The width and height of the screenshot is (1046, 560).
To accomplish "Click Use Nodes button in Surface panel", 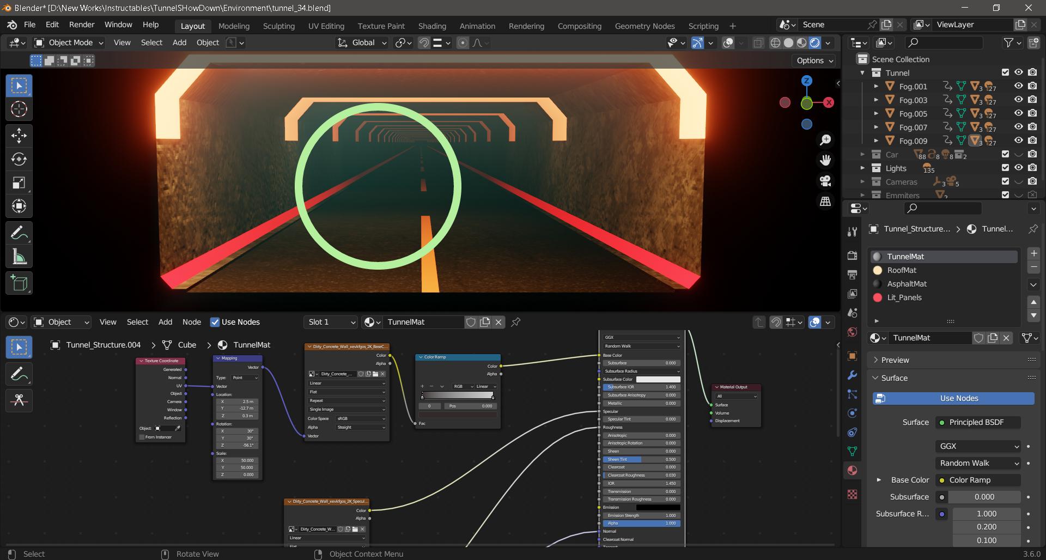I will pos(953,398).
